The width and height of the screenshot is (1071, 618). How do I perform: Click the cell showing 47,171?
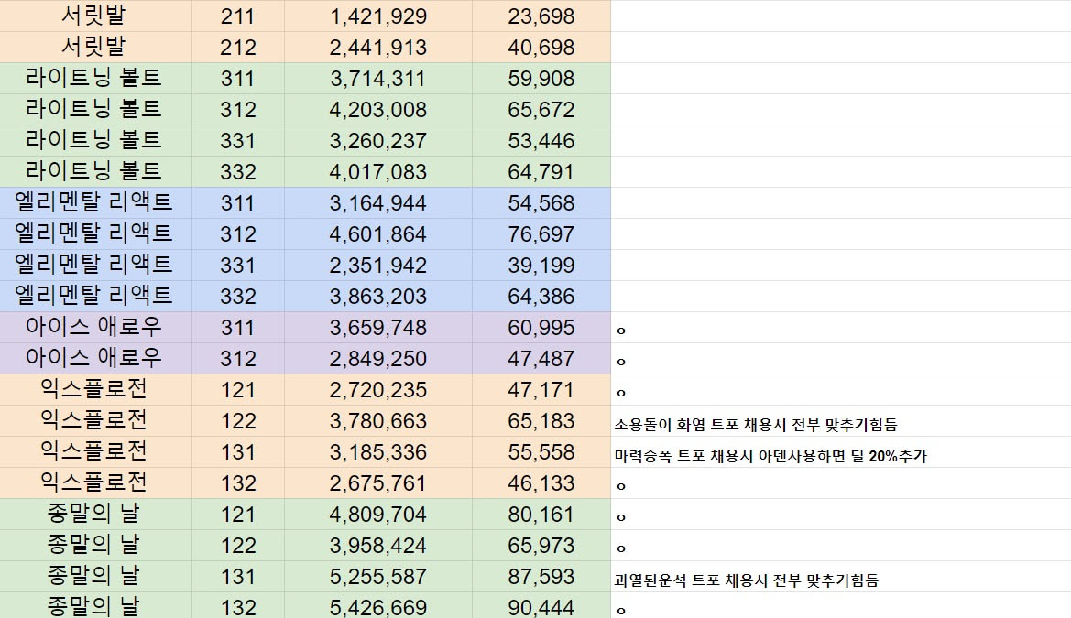pyautogui.click(x=541, y=390)
